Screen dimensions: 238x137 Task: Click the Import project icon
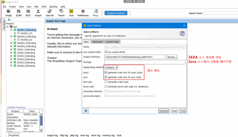pyautogui.click(x=38, y=11)
